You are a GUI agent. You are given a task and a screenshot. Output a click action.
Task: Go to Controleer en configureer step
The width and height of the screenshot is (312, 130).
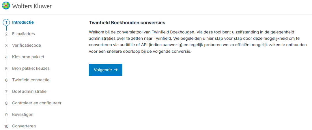coord(37,103)
